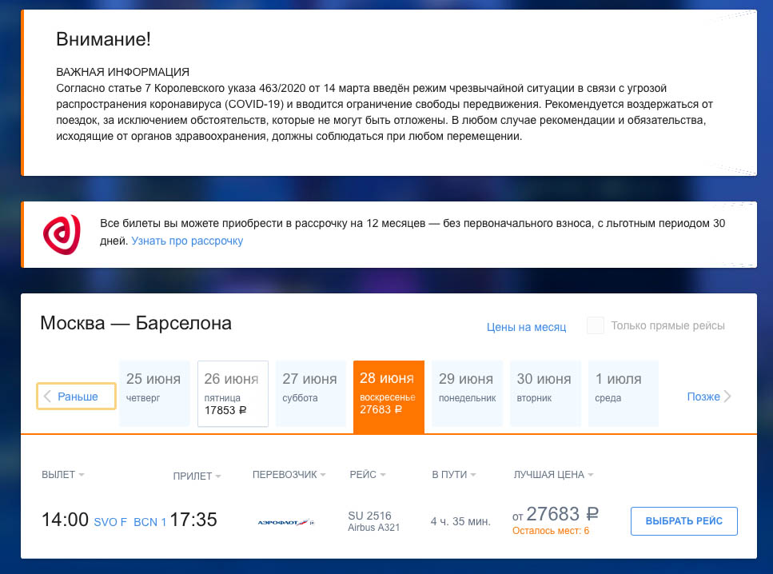Choose the 30 июня вторник date
773x574 pixels.
545,393
